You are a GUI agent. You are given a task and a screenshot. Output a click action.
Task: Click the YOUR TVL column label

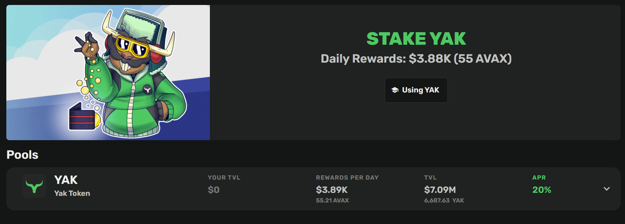pyautogui.click(x=224, y=178)
